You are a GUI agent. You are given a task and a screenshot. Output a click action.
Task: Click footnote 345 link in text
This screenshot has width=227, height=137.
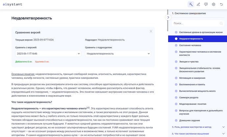tap(88, 107)
